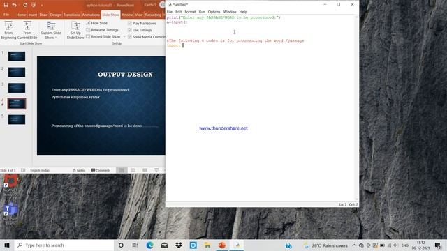Click English (India) language indicator
Screen dimensions: 447x251
(x=40, y=170)
